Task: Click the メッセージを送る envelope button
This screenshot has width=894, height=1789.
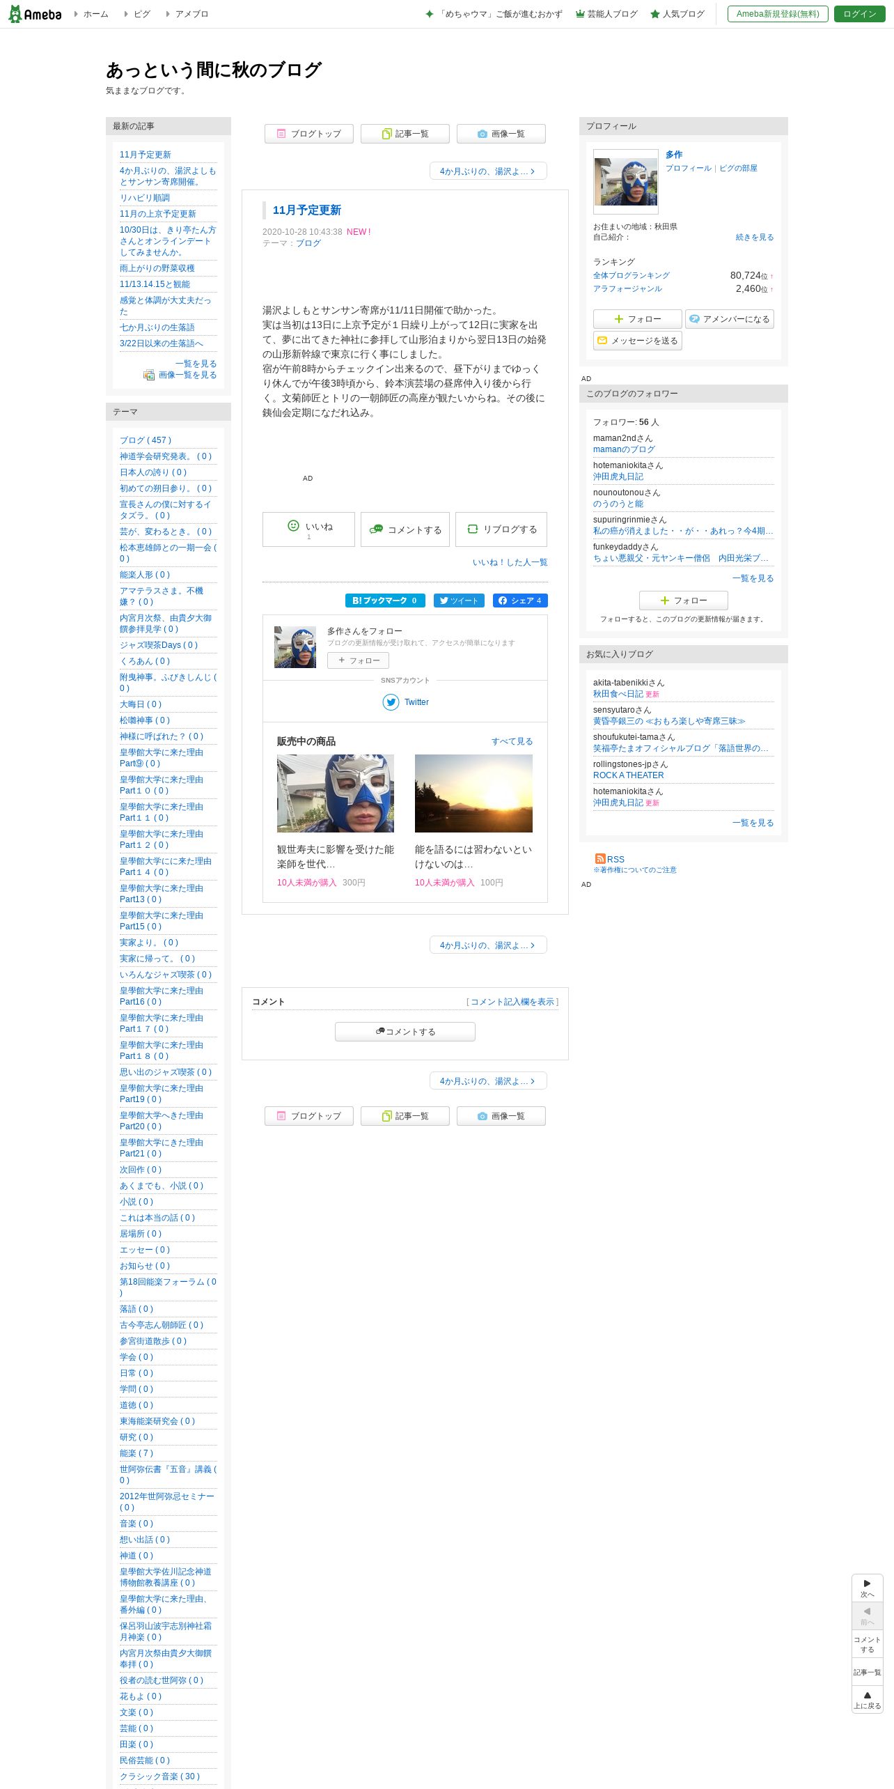Action: (x=638, y=341)
